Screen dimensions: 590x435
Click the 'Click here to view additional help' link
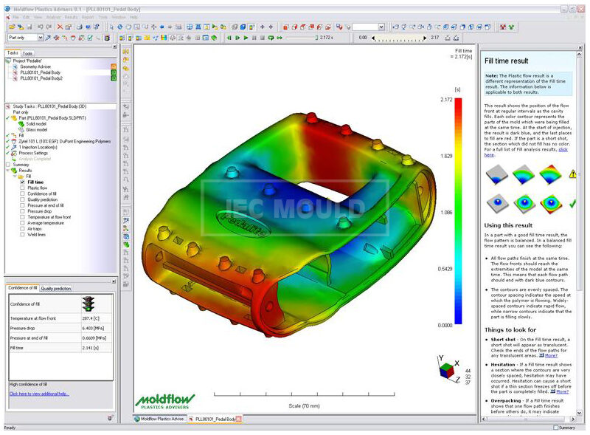coord(39,394)
